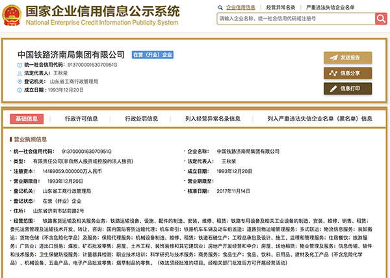Open the 列入严重违法失信企业名单（黑名单）信息 tab
Image resolution: width=390 pixels, height=278 pixels.
coord(320,119)
